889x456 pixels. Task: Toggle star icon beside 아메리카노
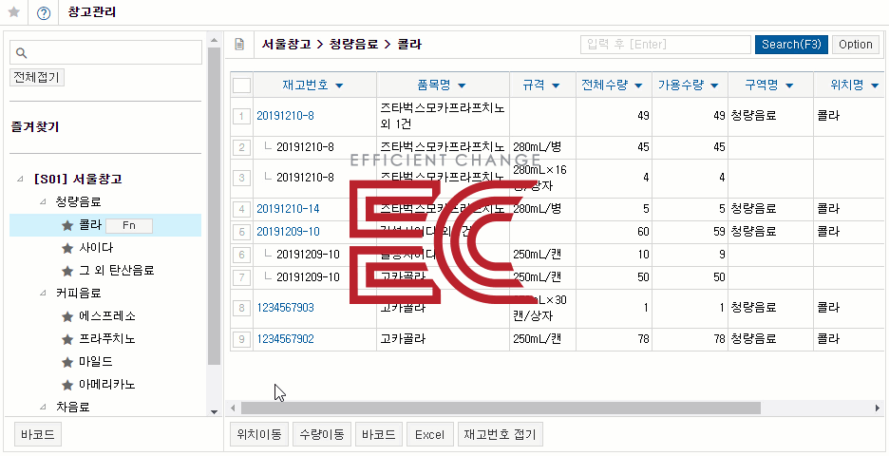67,385
